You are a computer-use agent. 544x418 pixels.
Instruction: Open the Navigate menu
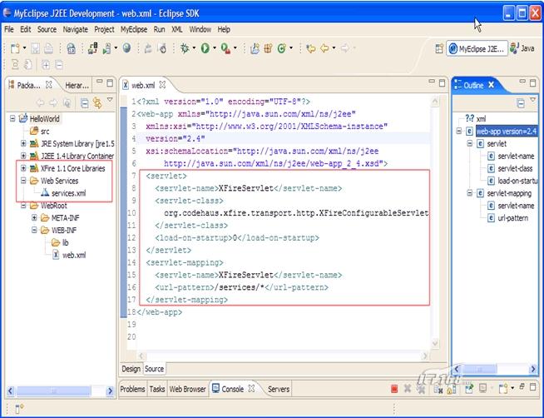pyautogui.click(x=75, y=29)
